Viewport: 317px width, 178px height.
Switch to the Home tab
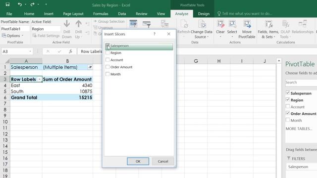(x=29, y=14)
